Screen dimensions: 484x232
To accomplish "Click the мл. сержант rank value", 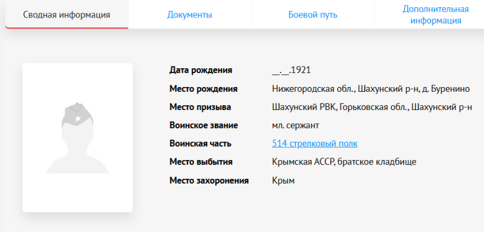I will [x=295, y=126].
